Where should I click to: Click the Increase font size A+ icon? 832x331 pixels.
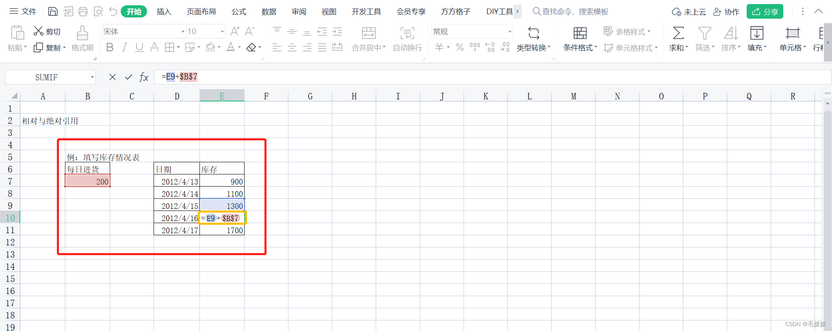click(235, 31)
